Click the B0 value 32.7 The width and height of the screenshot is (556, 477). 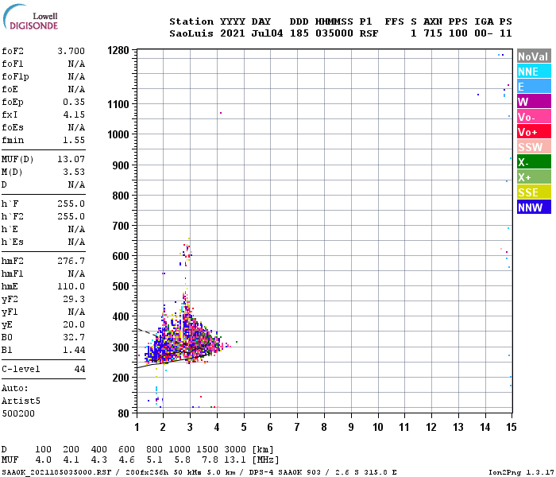74,337
